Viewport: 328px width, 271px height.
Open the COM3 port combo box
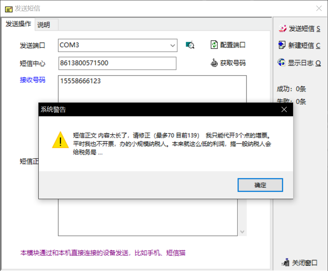click(x=118, y=45)
